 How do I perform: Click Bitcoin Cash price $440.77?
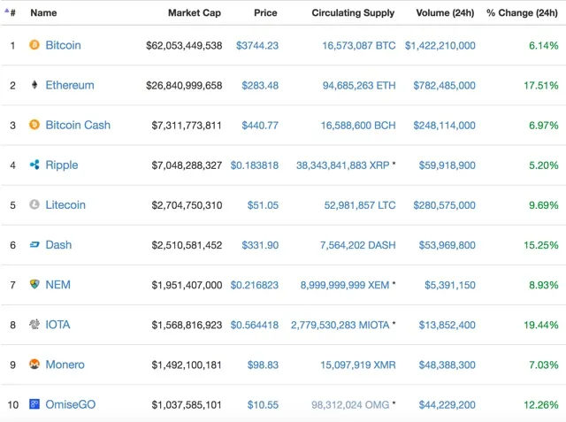coord(260,126)
